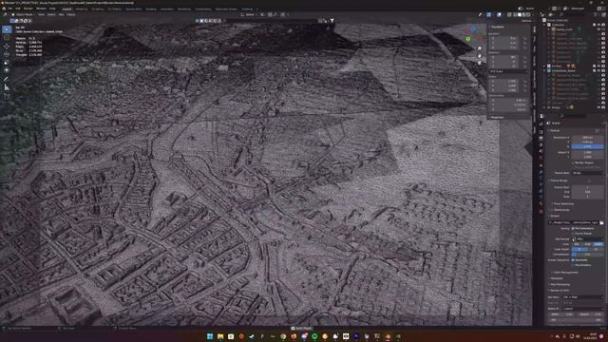608x342 pixels.
Task: Open the Frame Rate dropdown
Action: [587, 173]
